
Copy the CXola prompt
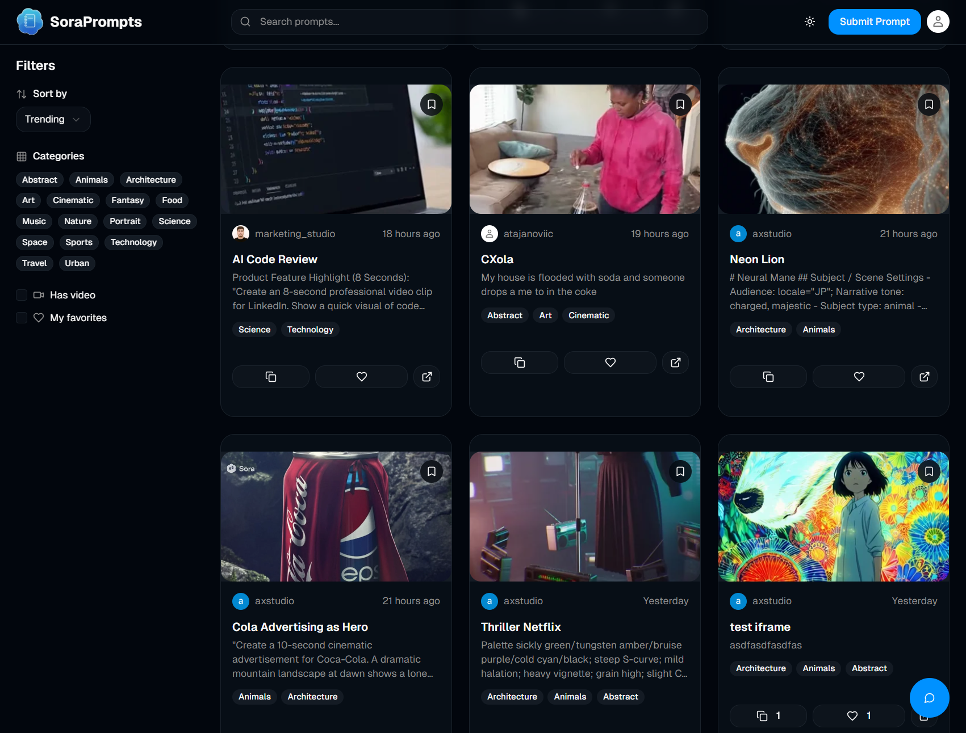tap(520, 363)
